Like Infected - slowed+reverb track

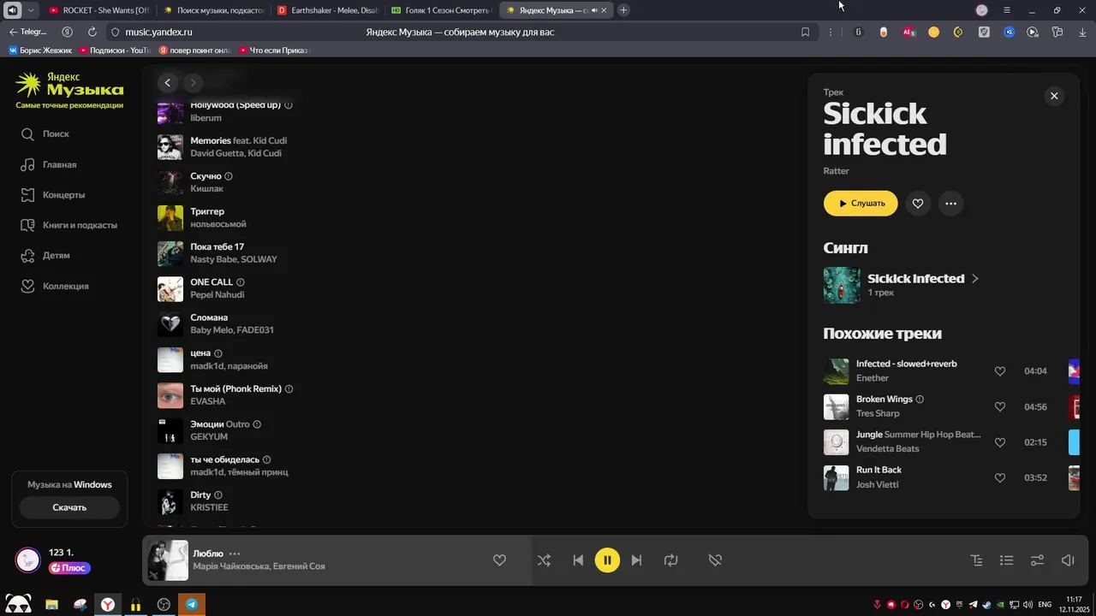click(999, 371)
